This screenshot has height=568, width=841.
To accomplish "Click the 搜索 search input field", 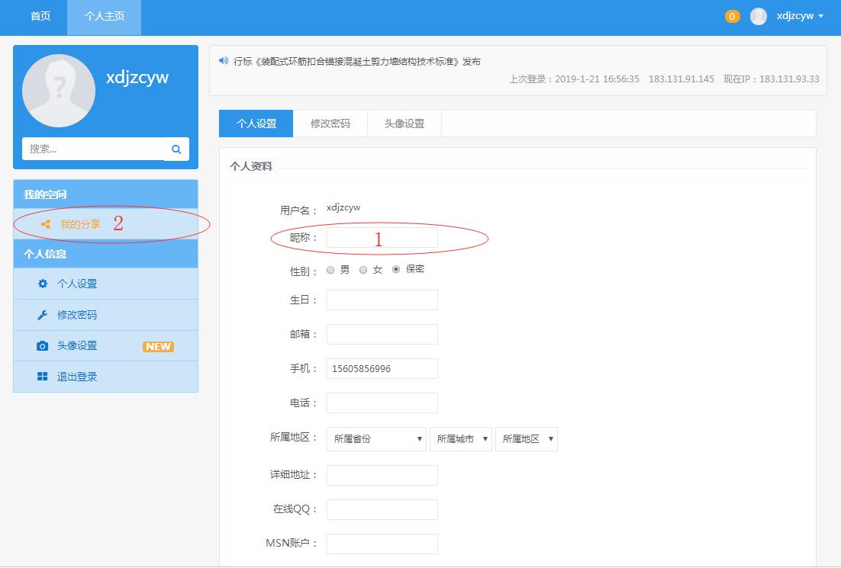I will 93,149.
